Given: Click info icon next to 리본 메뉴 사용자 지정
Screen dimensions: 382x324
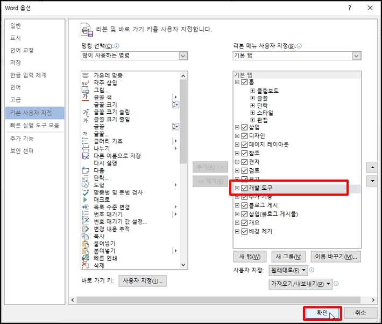Looking at the screenshot, I should click(299, 46).
